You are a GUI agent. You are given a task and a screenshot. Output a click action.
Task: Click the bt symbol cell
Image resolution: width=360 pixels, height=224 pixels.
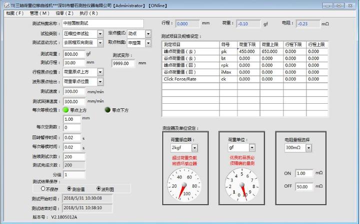coord(228,59)
